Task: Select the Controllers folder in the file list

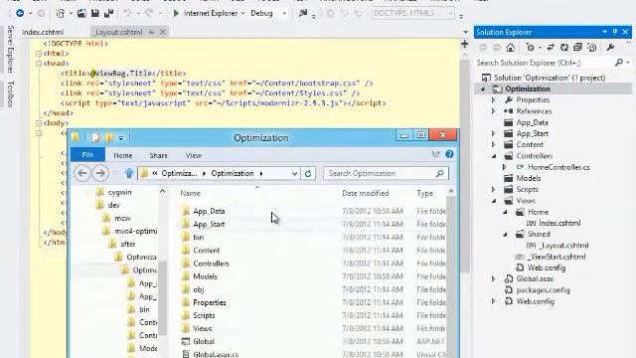Action: coord(211,264)
